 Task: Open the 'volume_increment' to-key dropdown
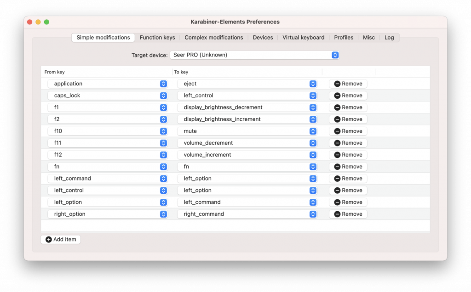(247, 155)
